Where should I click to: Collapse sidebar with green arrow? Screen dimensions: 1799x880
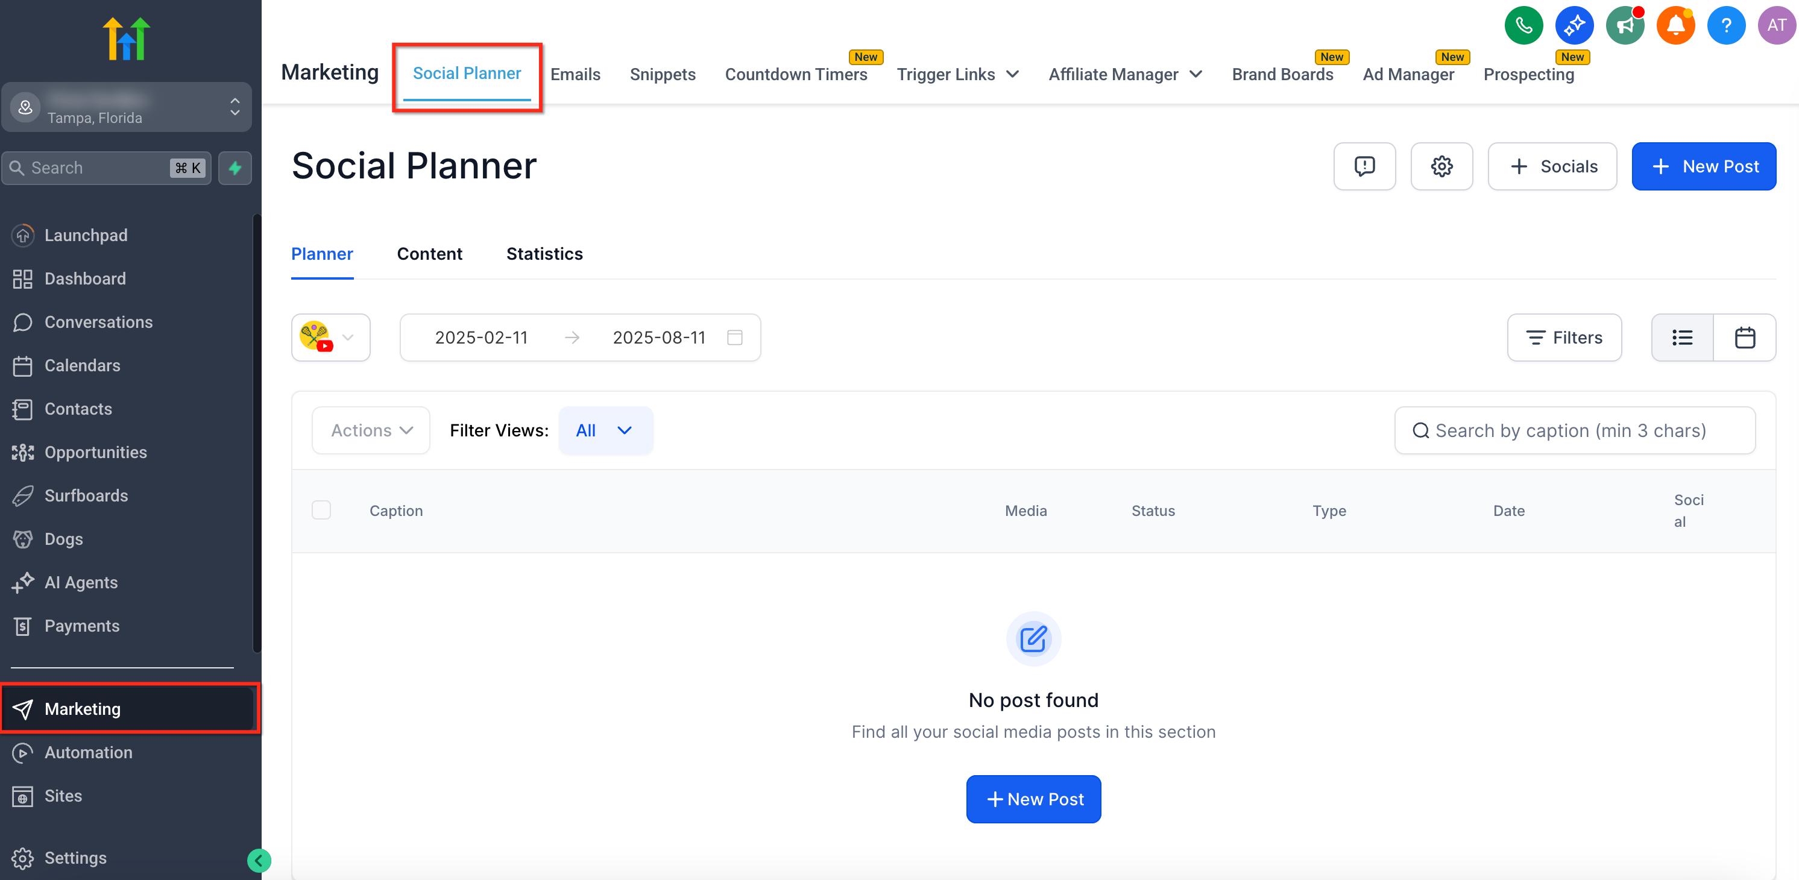pos(259,861)
